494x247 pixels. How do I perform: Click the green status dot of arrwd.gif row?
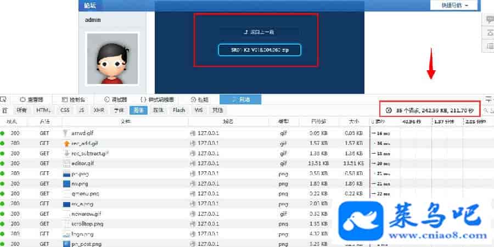pyautogui.click(x=3, y=133)
